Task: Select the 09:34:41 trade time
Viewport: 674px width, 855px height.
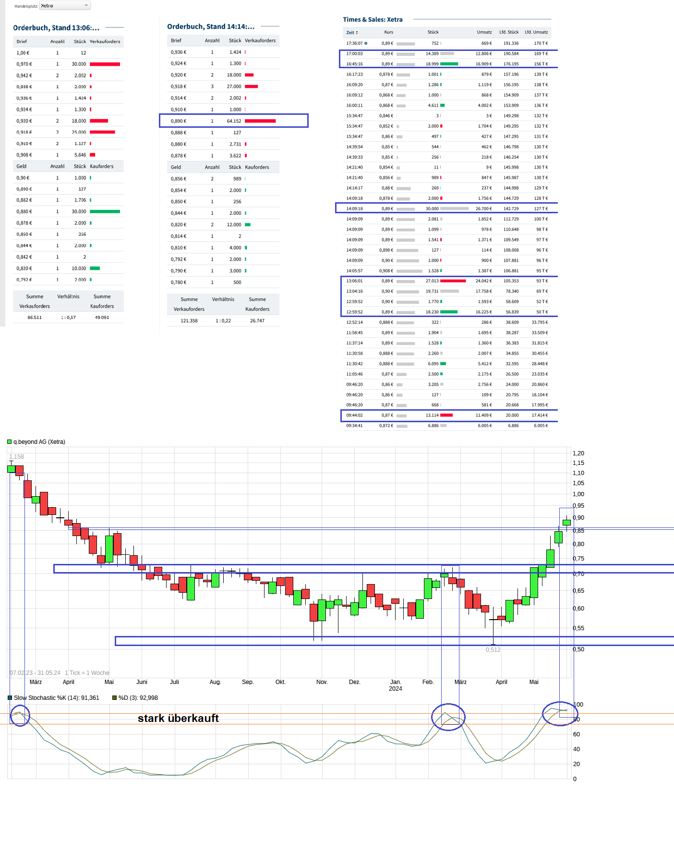Action: pos(354,426)
